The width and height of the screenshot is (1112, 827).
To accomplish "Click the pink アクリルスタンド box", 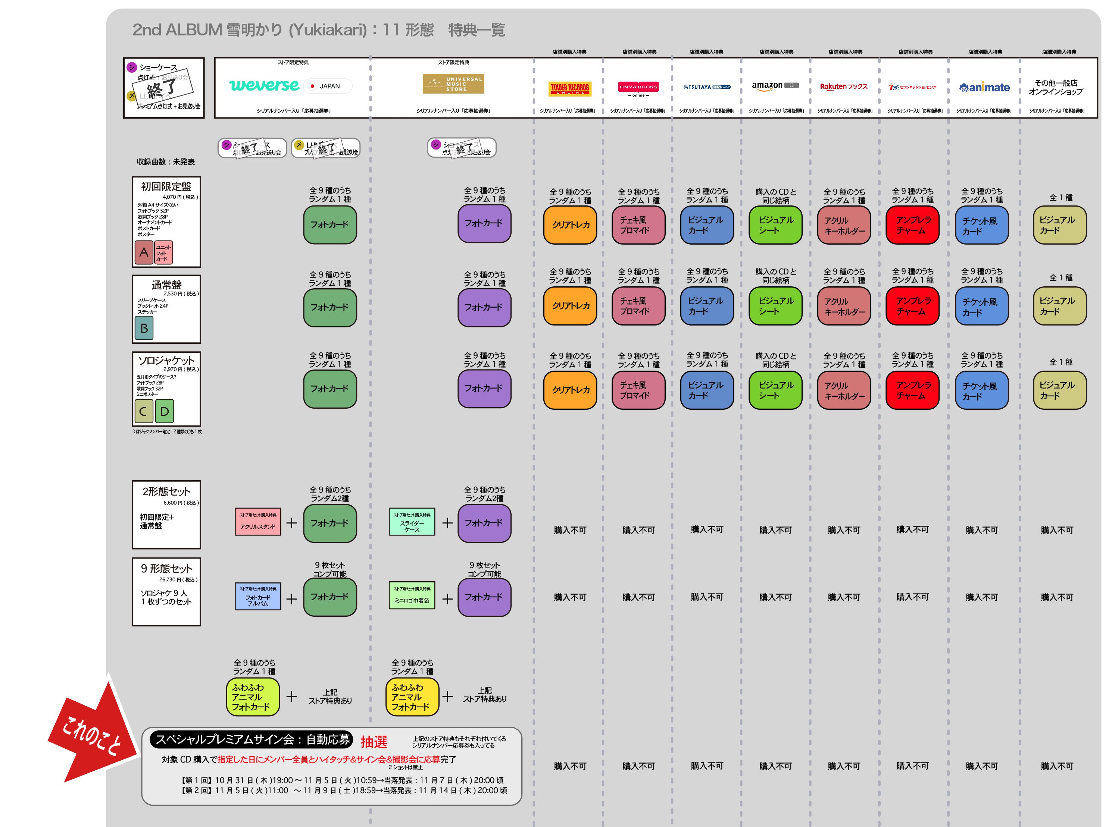I will click(x=258, y=522).
